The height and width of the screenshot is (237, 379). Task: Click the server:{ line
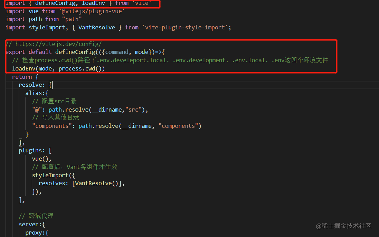click(32, 225)
